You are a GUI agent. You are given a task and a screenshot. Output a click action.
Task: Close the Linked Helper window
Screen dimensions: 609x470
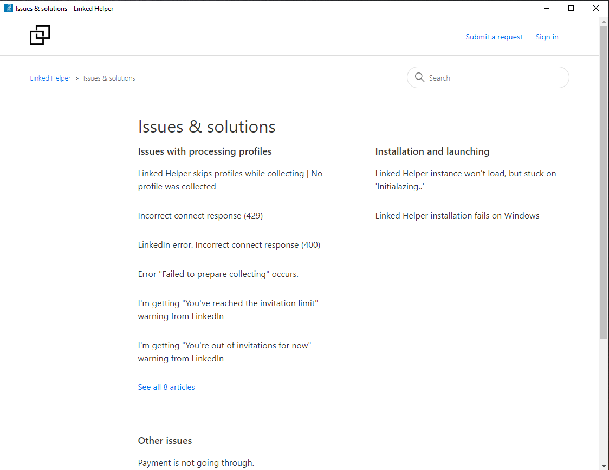tap(596, 8)
